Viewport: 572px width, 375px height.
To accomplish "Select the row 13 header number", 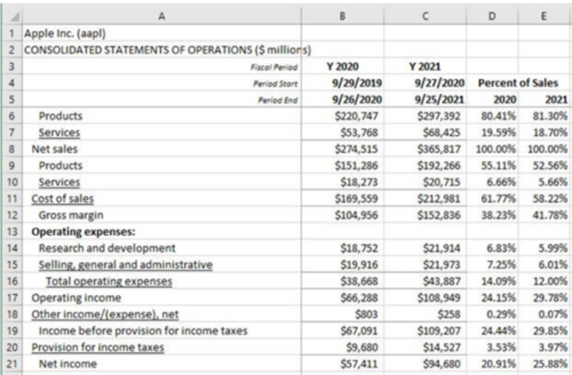I will [12, 232].
